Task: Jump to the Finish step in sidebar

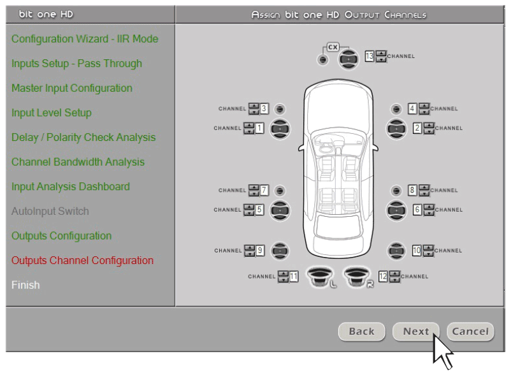Action: point(25,285)
